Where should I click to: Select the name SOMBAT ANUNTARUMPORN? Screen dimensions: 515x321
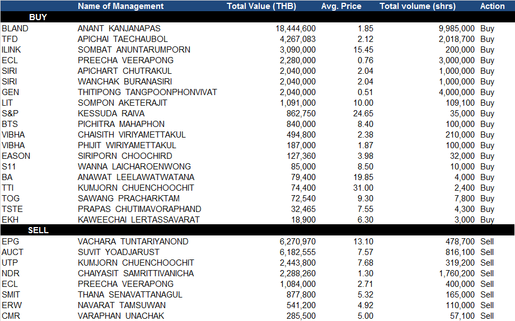(x=134, y=50)
